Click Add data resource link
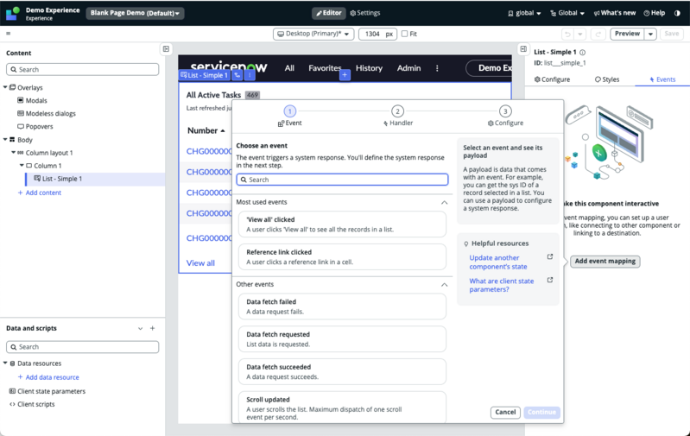690x436 pixels. pyautogui.click(x=48, y=377)
